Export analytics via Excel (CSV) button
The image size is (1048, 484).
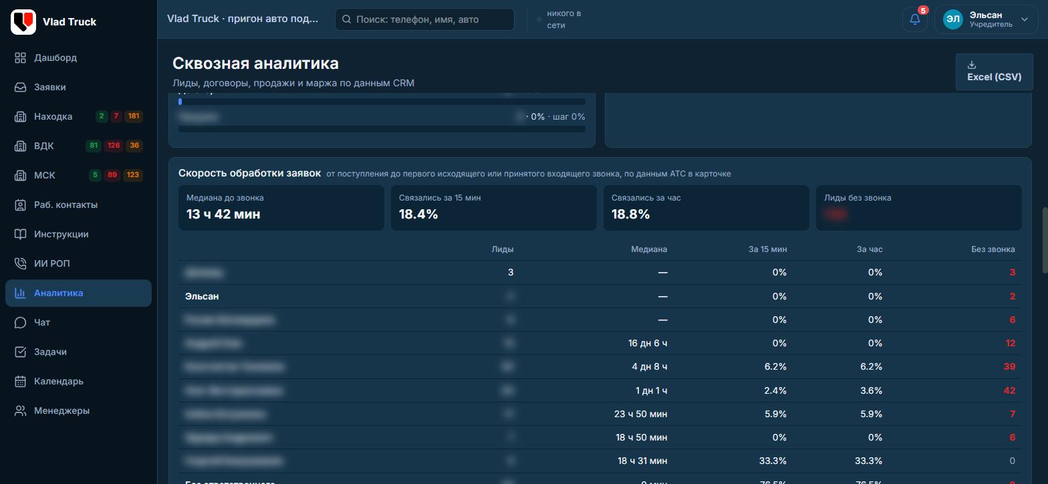pos(994,72)
